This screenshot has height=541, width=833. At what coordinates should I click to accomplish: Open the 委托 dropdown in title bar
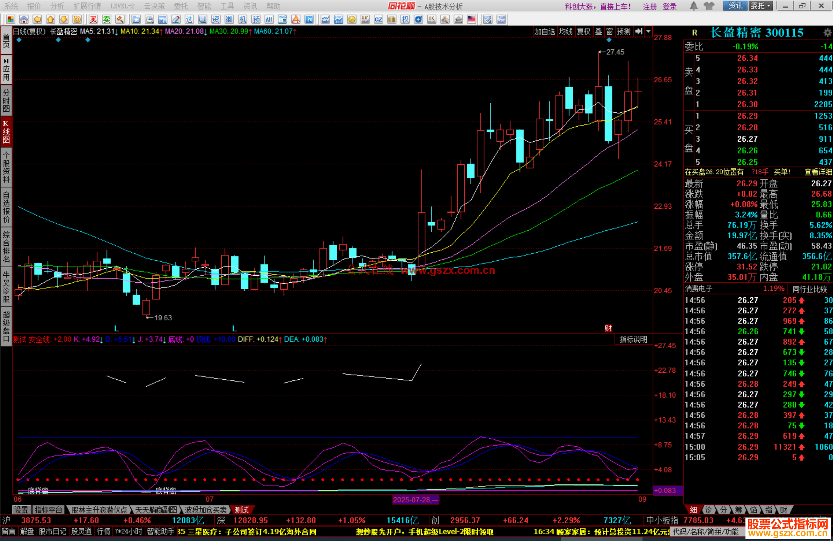(760, 6)
